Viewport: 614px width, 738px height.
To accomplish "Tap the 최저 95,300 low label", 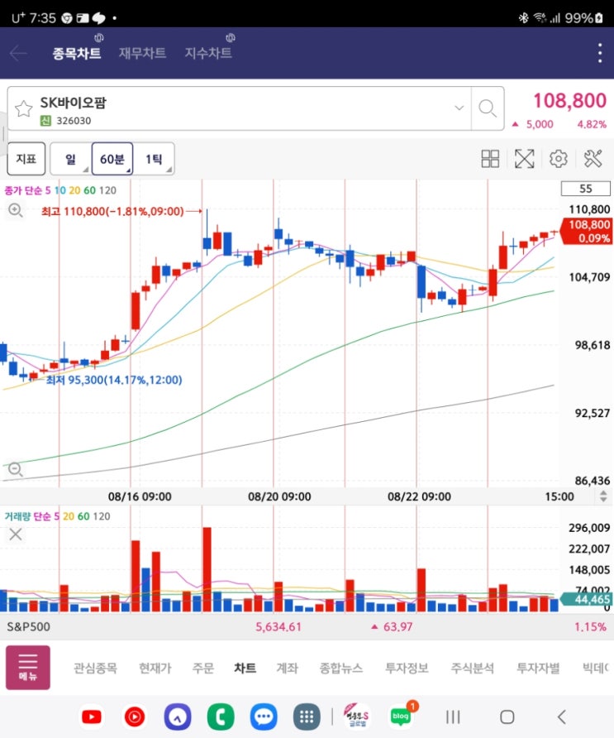I will [114, 380].
